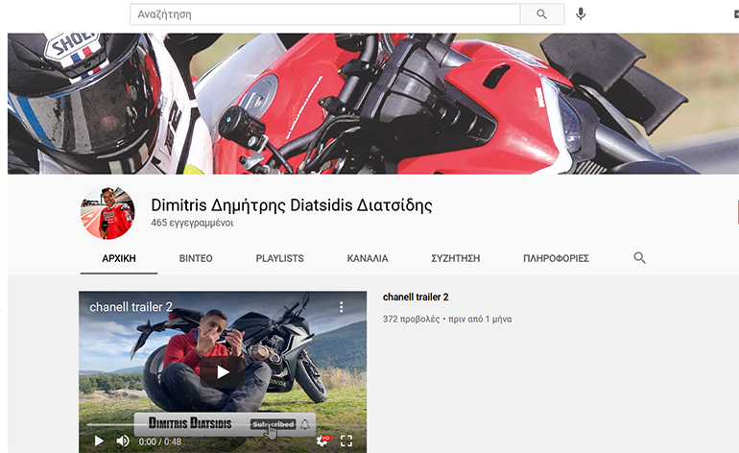This screenshot has width=739, height=453.
Task: View the ΠΛΗΡΟΦΟΡΙΕΣ tab
Action: [556, 259]
